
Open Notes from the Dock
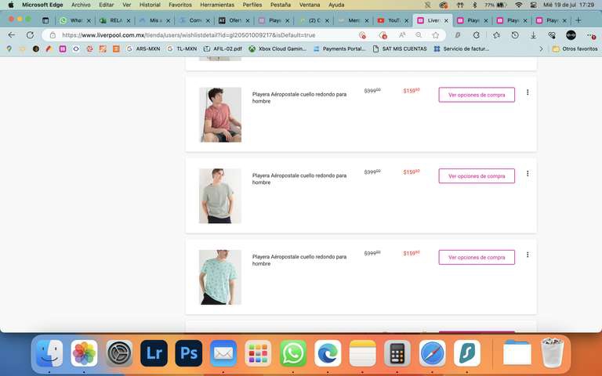(363, 353)
